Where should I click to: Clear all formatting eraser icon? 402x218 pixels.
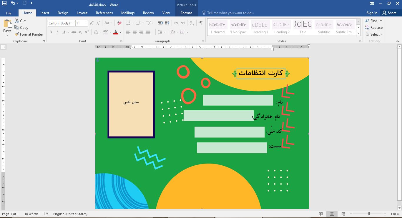click(119, 23)
